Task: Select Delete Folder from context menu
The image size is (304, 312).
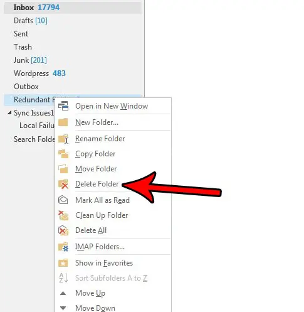Action: coord(113,184)
